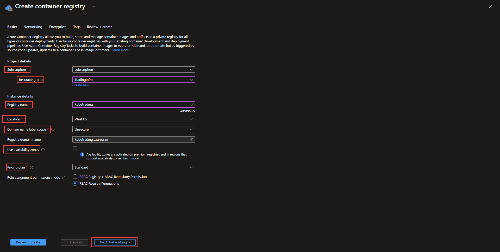
Task: Click Create new resource group link
Action: tap(81, 85)
